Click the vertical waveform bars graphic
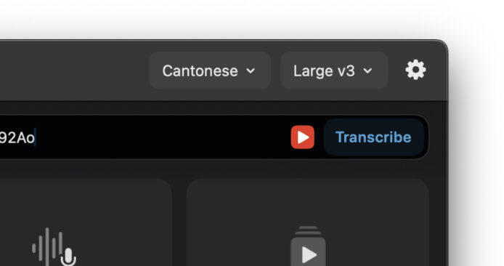 [48, 246]
